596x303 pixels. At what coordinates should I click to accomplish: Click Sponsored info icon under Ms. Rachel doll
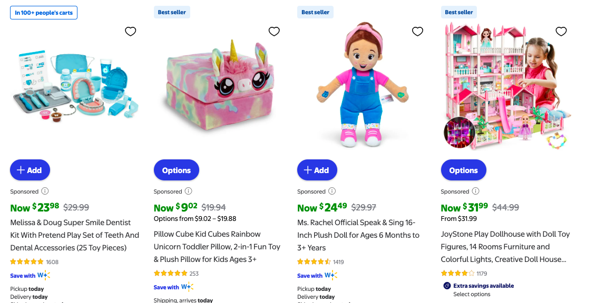332,191
